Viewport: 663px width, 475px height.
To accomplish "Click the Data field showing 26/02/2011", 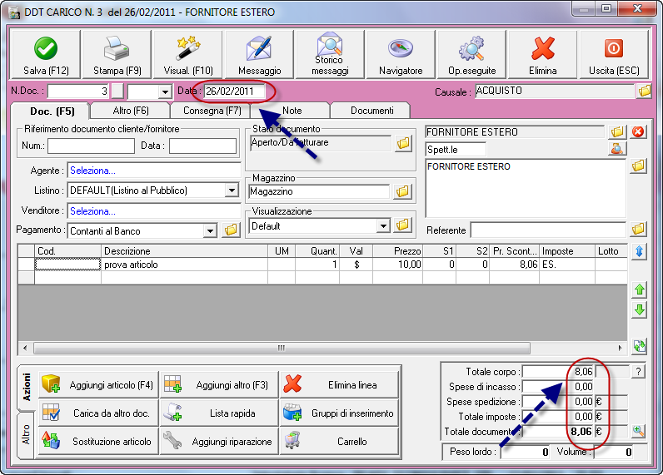I will (235, 92).
